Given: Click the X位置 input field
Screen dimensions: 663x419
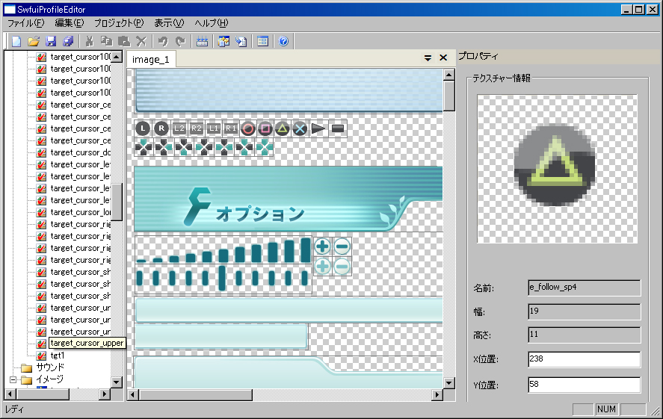Looking at the screenshot, I should pyautogui.click(x=584, y=359).
